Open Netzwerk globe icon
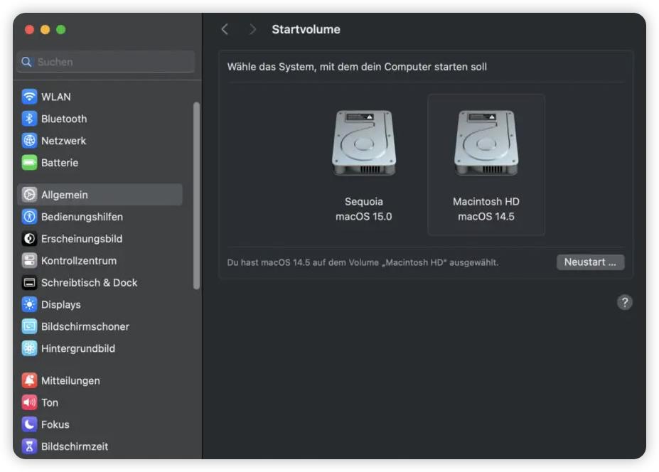 tap(29, 140)
